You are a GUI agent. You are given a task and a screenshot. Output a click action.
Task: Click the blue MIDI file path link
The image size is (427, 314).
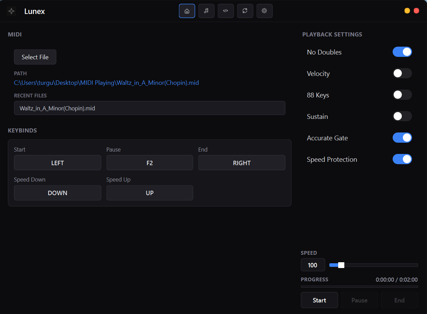(106, 83)
